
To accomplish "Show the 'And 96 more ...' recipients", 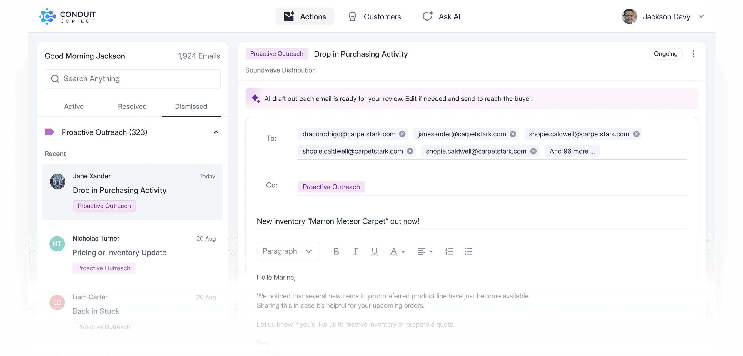I will tap(572, 151).
